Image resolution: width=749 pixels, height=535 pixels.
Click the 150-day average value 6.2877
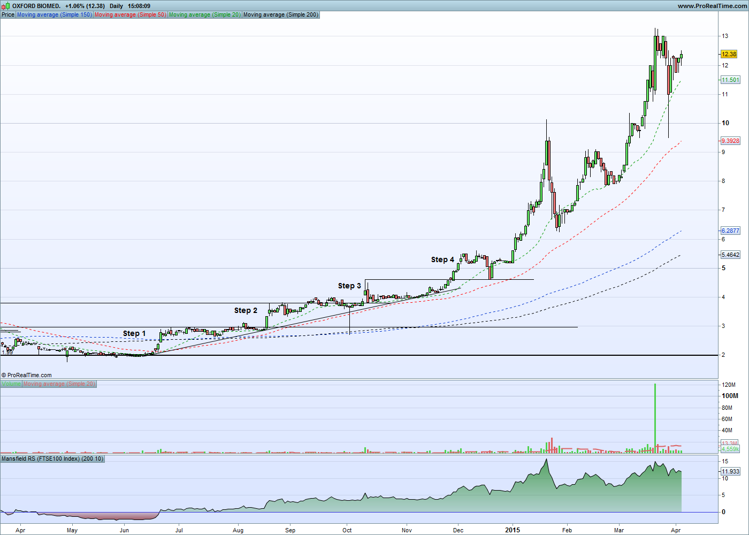(730, 231)
